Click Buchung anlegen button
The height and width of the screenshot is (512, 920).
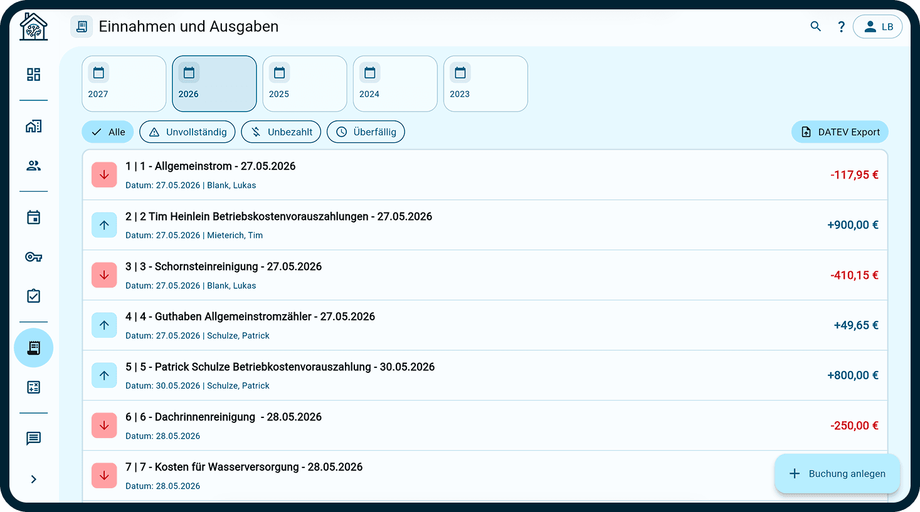coord(837,474)
